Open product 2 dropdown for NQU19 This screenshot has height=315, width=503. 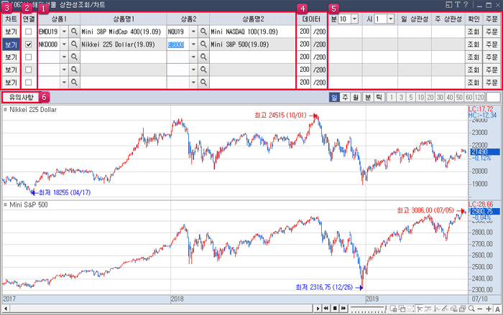point(193,32)
